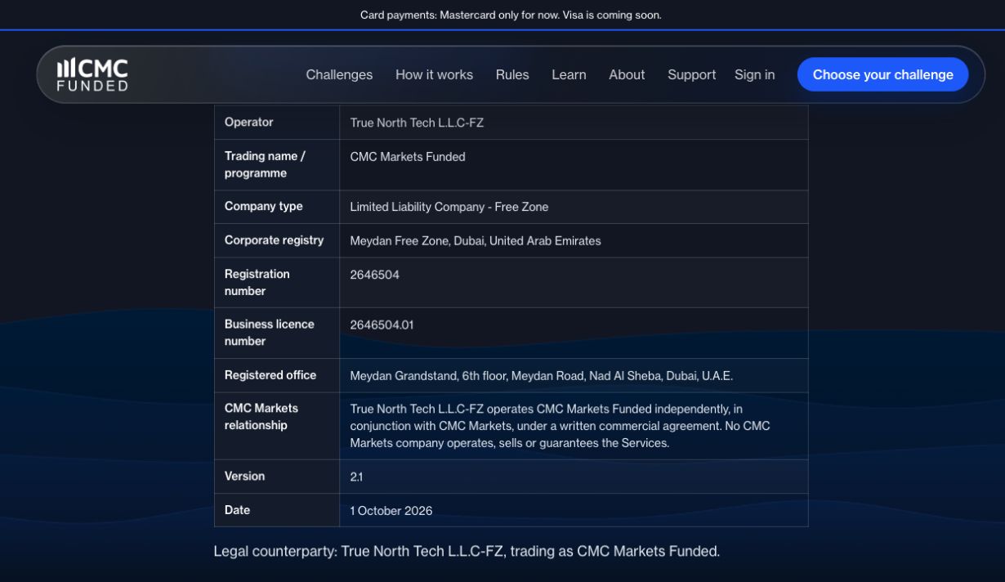Select licence number 2646504.01
The width and height of the screenshot is (1005, 582).
tap(382, 325)
